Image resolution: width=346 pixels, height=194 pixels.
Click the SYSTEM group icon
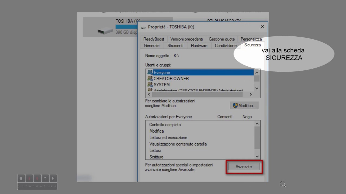150,84
